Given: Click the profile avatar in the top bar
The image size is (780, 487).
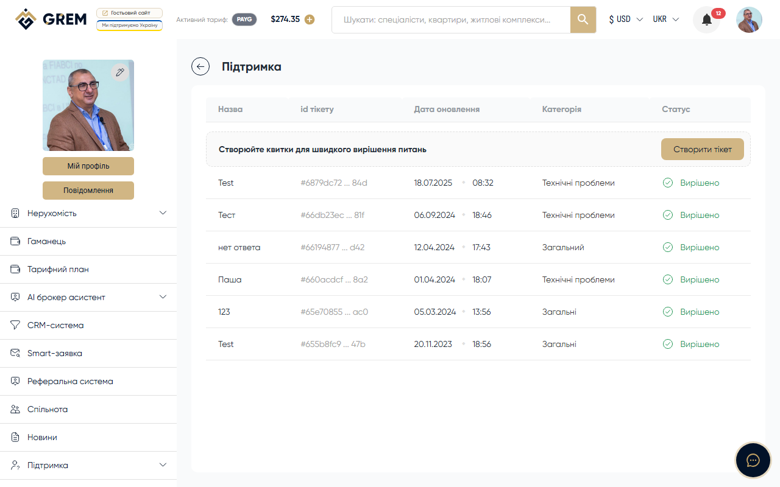Looking at the screenshot, I should tap(749, 19).
